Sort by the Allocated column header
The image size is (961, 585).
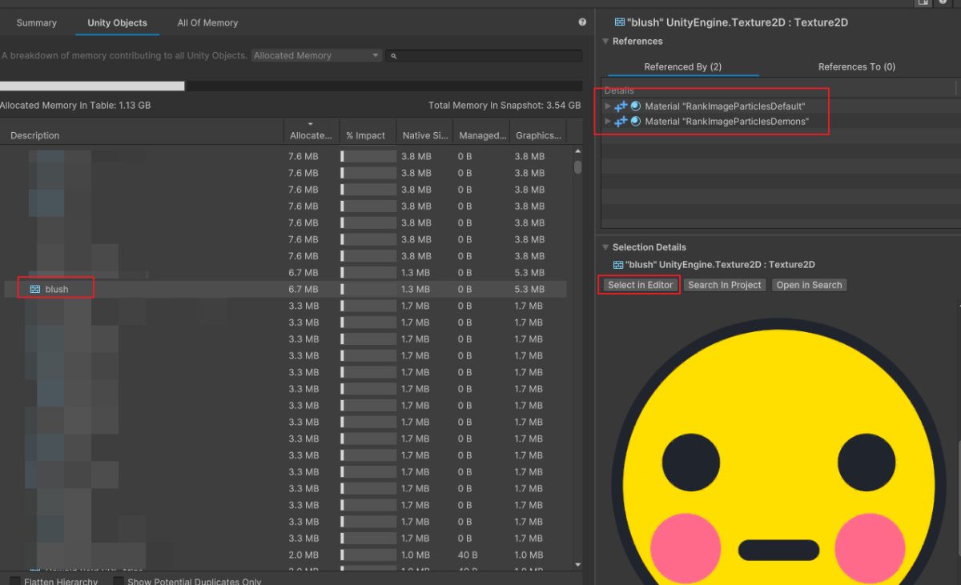pos(311,133)
